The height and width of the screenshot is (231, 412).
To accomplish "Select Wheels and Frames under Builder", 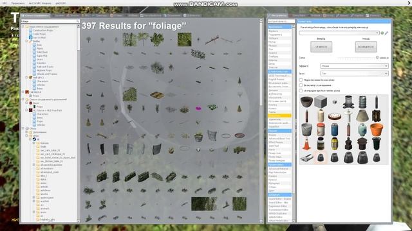I will (x=47, y=74).
